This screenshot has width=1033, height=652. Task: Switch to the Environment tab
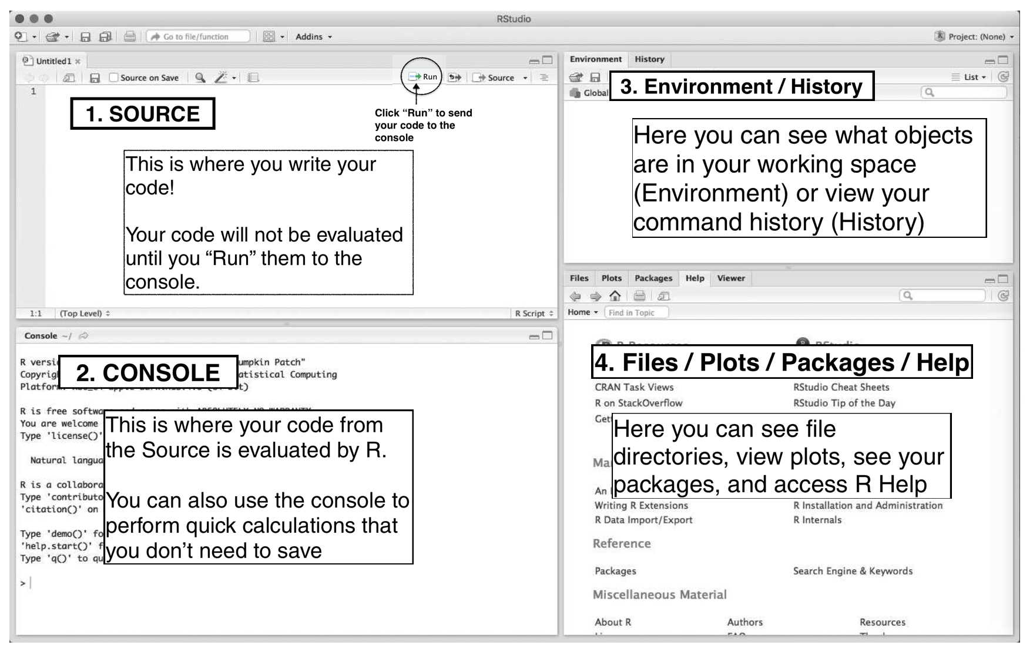(x=595, y=59)
